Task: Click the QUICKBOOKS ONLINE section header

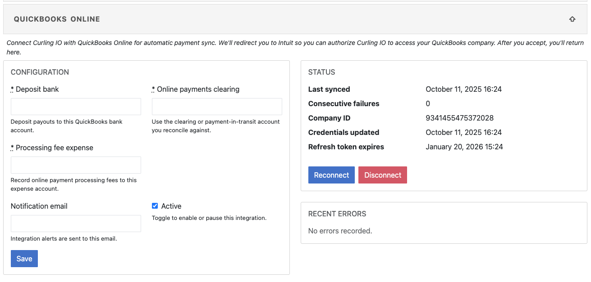Action: click(x=295, y=19)
